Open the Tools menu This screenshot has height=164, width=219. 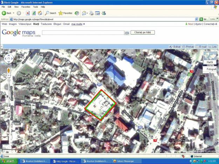click(x=35, y=7)
